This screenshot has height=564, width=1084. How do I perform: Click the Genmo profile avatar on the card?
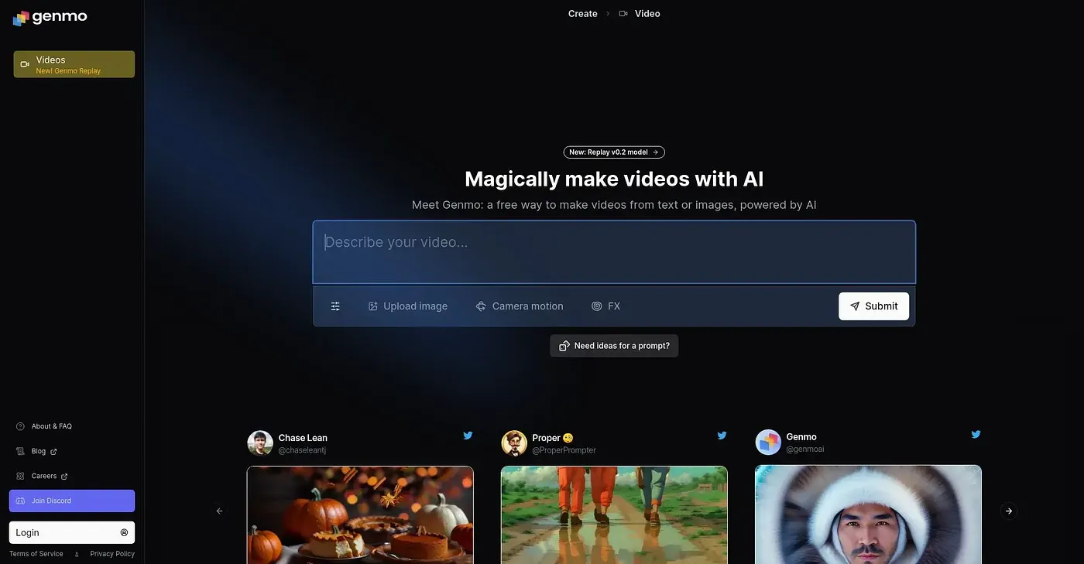coord(768,443)
